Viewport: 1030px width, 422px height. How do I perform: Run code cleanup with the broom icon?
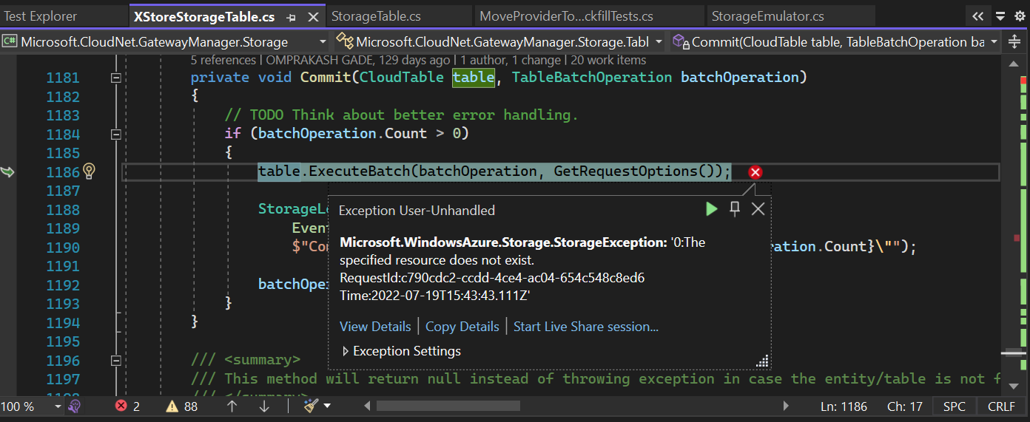[311, 406]
